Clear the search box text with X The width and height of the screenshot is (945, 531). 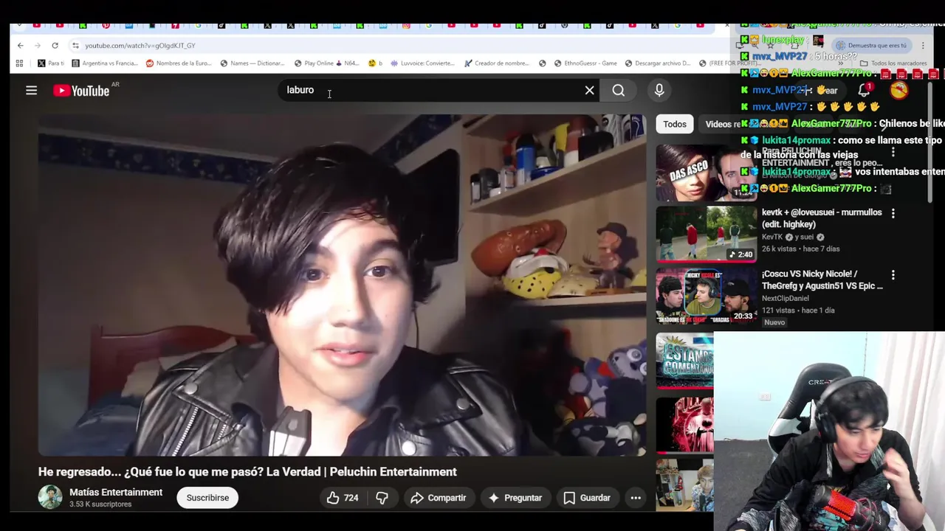589,90
